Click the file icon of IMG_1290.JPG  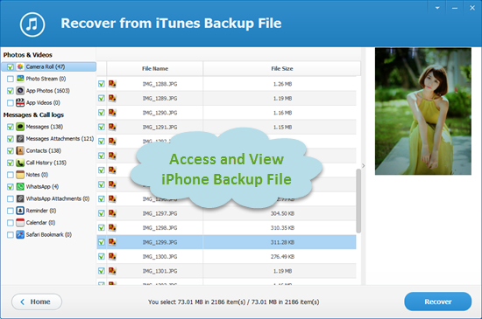pyautogui.click(x=112, y=113)
